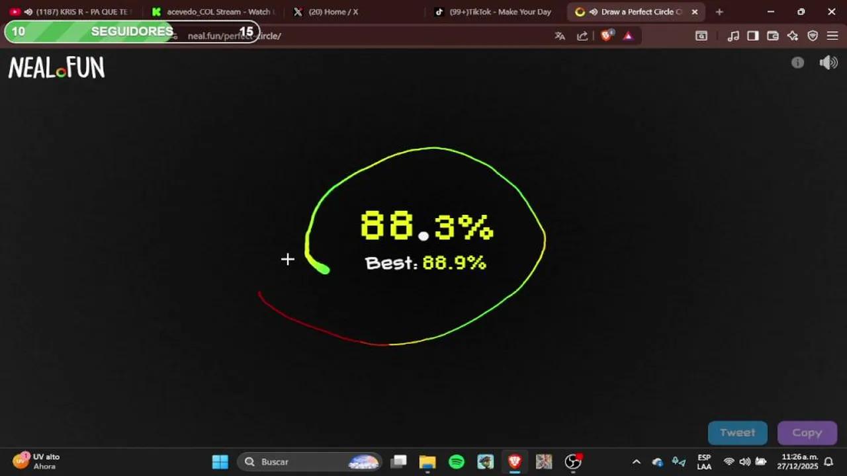Viewport: 847px width, 476px height.
Task: Switch to the KRIS R YouTube tab
Action: [71, 12]
